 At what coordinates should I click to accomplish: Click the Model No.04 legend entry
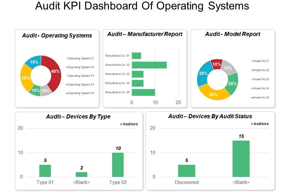click(x=260, y=88)
